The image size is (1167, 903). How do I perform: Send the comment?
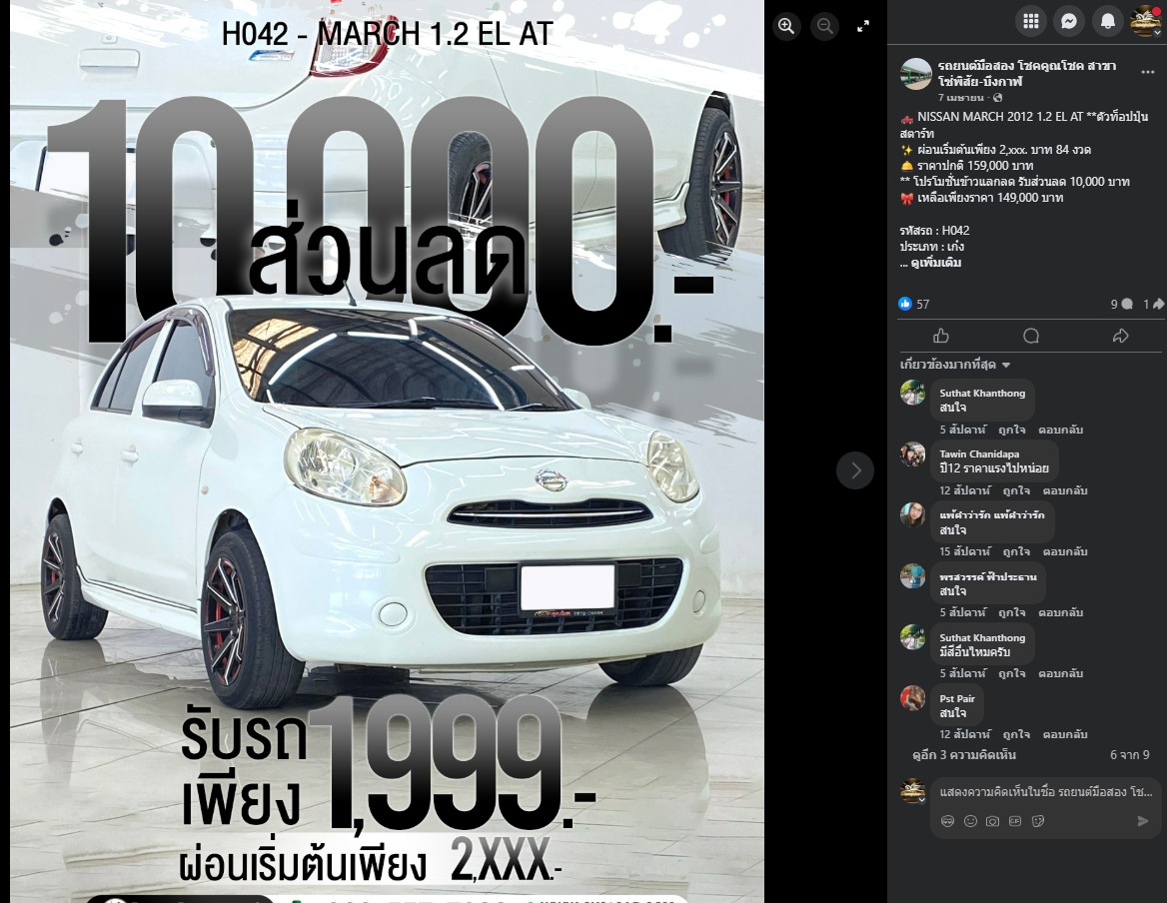1142,821
